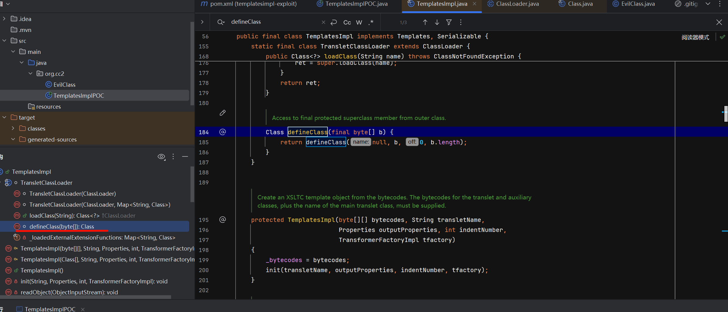Switch to pom.xml (templatesimpl-exploit) tab

coord(249,4)
